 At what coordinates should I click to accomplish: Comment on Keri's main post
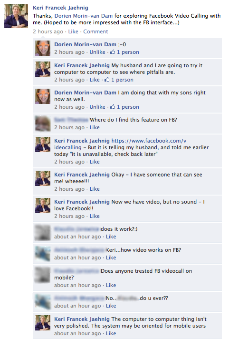click(x=95, y=31)
